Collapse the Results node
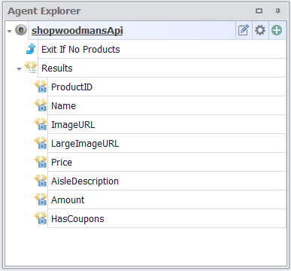The width and height of the screenshot is (291, 271). (x=19, y=69)
